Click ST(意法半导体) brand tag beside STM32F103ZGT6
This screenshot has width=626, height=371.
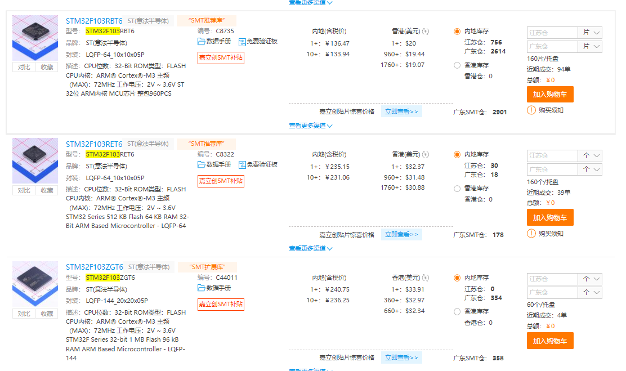pos(149,267)
